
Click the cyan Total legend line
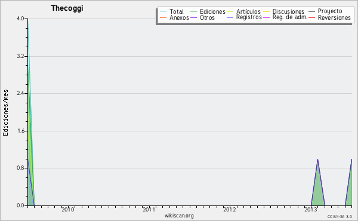[x=163, y=11]
